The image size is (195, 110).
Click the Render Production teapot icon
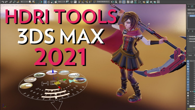tap(151, 2)
